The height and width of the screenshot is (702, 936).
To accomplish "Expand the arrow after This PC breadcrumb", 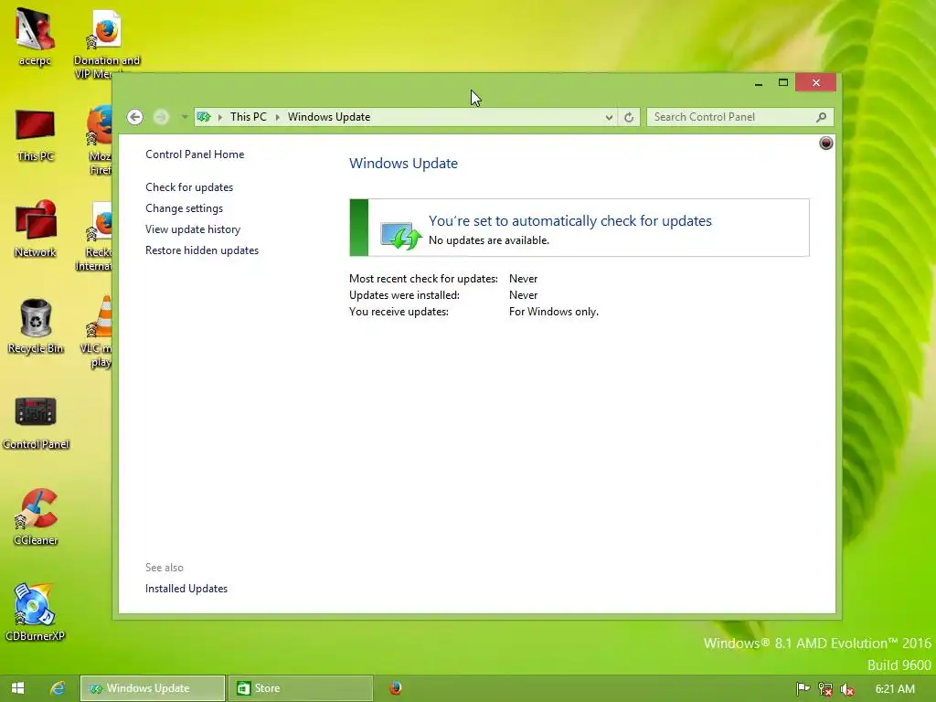I will [x=278, y=117].
